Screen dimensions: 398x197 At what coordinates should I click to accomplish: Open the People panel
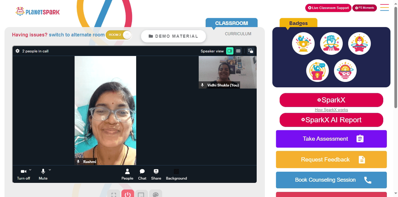click(x=127, y=174)
